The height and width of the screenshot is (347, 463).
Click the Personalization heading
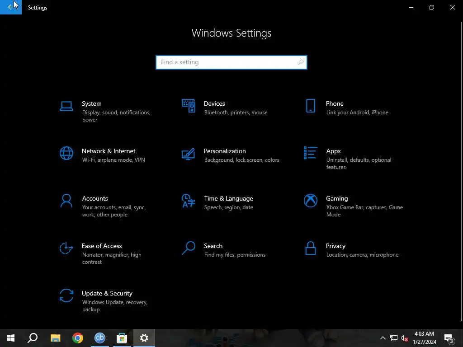(225, 151)
